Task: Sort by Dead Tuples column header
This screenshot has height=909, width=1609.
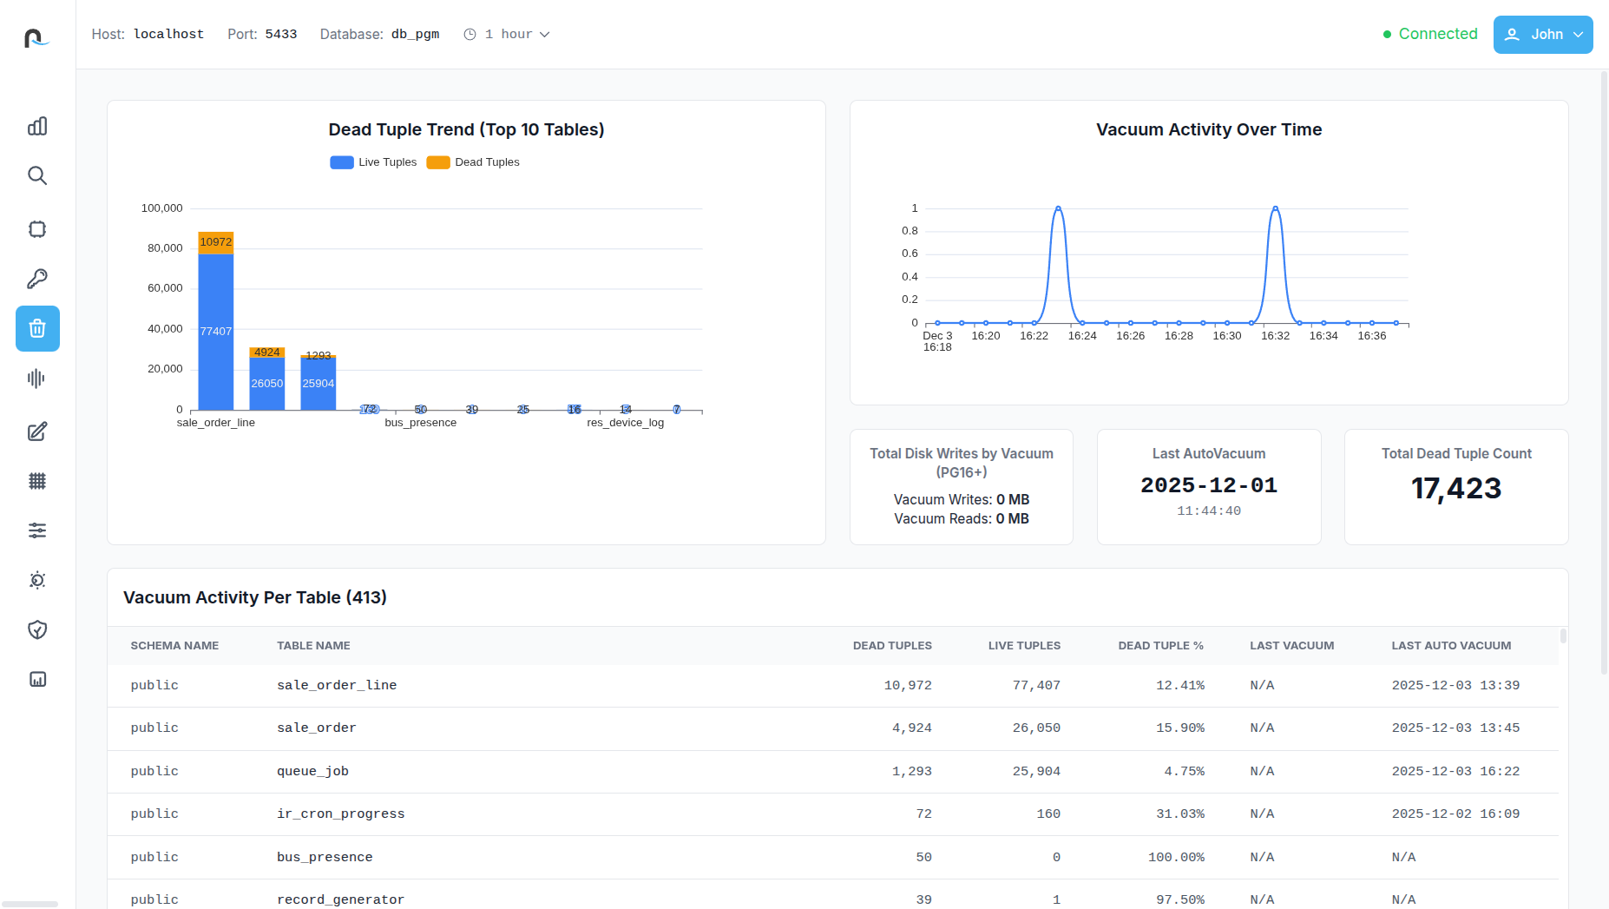Action: 891,646
